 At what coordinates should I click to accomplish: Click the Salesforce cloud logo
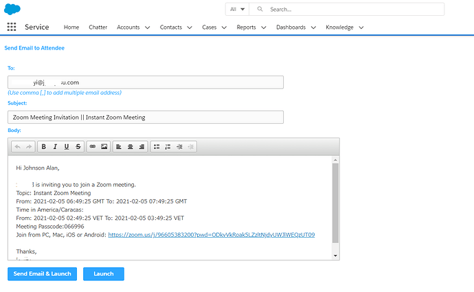(x=12, y=9)
